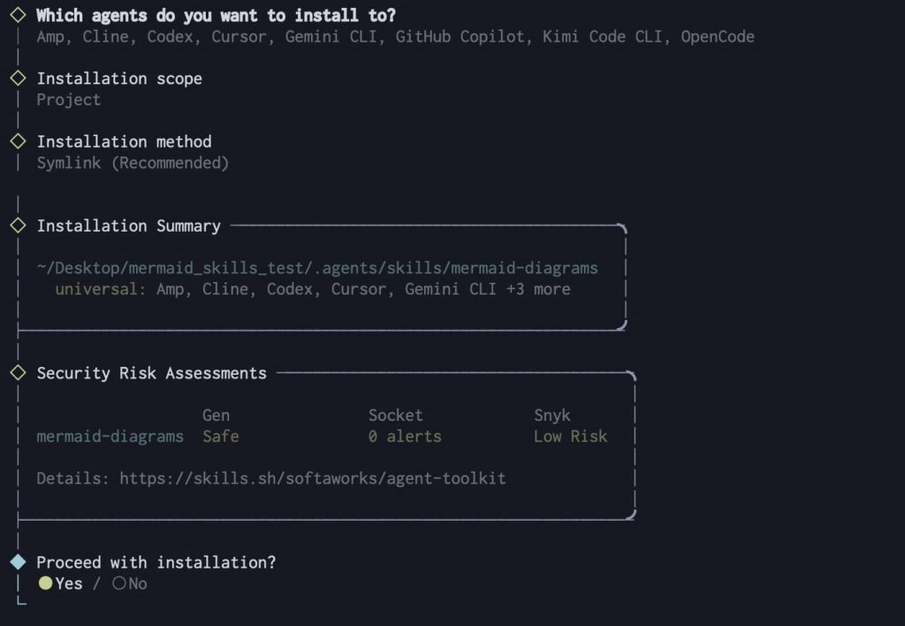The width and height of the screenshot is (905, 626).
Task: Click the 'universal' label in Installation Summary
Action: pyautogui.click(x=96, y=289)
